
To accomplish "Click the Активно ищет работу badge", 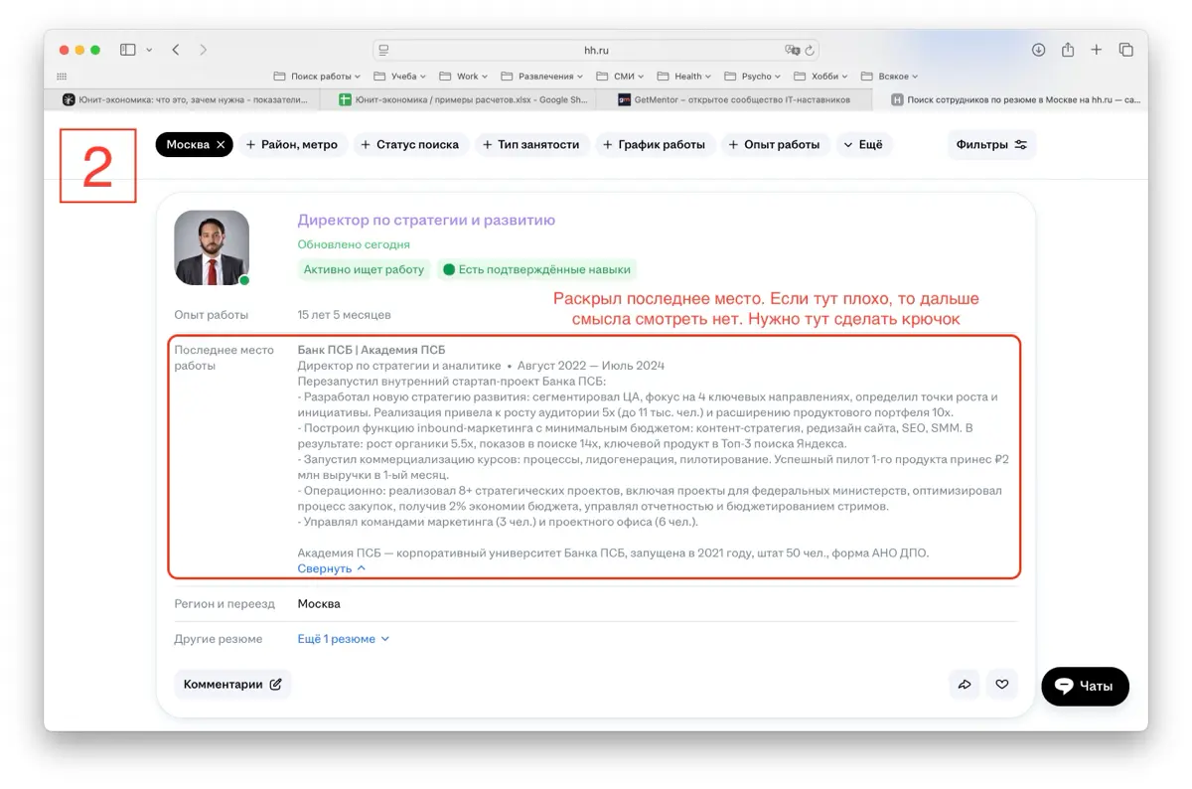I will pyautogui.click(x=364, y=269).
